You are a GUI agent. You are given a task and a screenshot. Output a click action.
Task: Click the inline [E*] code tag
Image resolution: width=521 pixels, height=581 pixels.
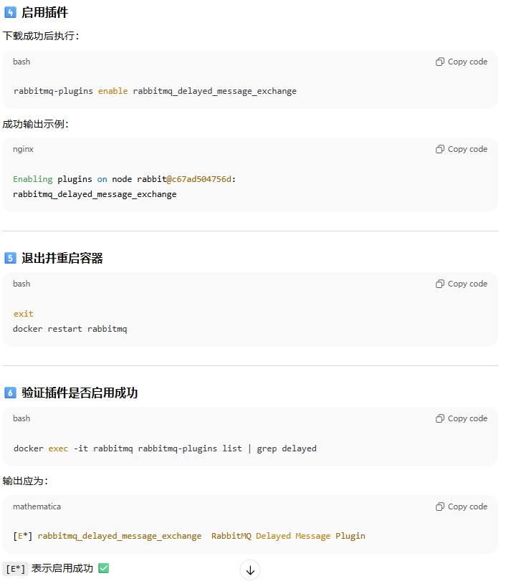coord(16,569)
